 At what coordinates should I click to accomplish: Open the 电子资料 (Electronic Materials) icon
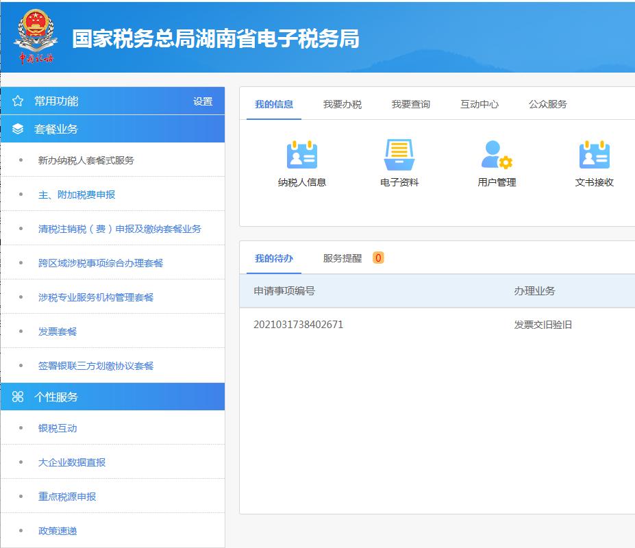pyautogui.click(x=399, y=161)
